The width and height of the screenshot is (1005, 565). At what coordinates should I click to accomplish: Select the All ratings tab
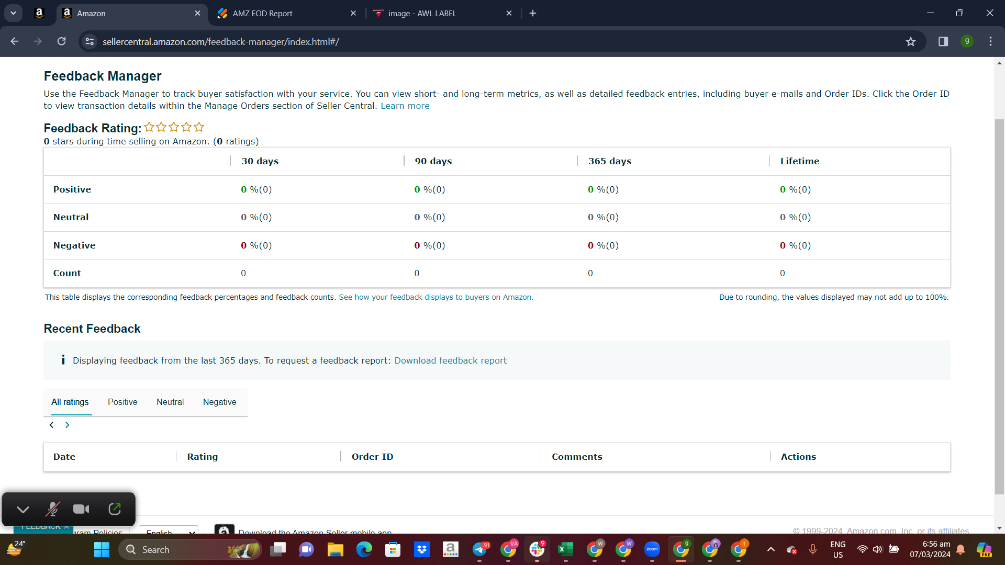70,402
